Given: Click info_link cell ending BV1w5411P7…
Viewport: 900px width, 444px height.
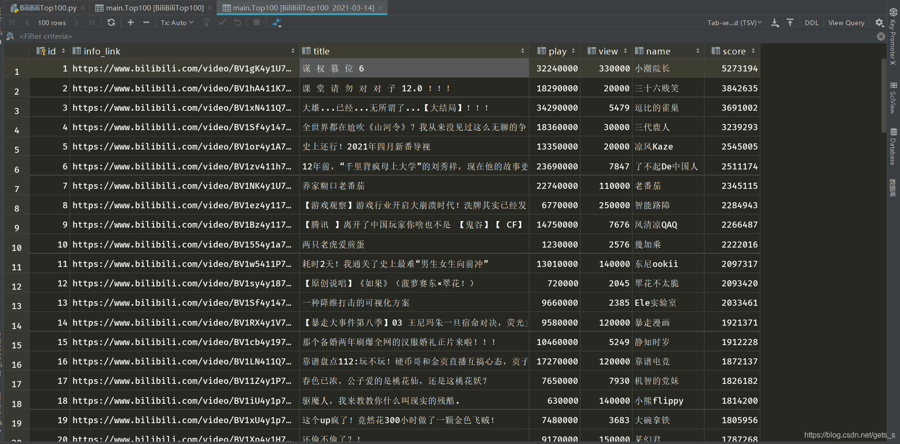Looking at the screenshot, I should [184, 264].
